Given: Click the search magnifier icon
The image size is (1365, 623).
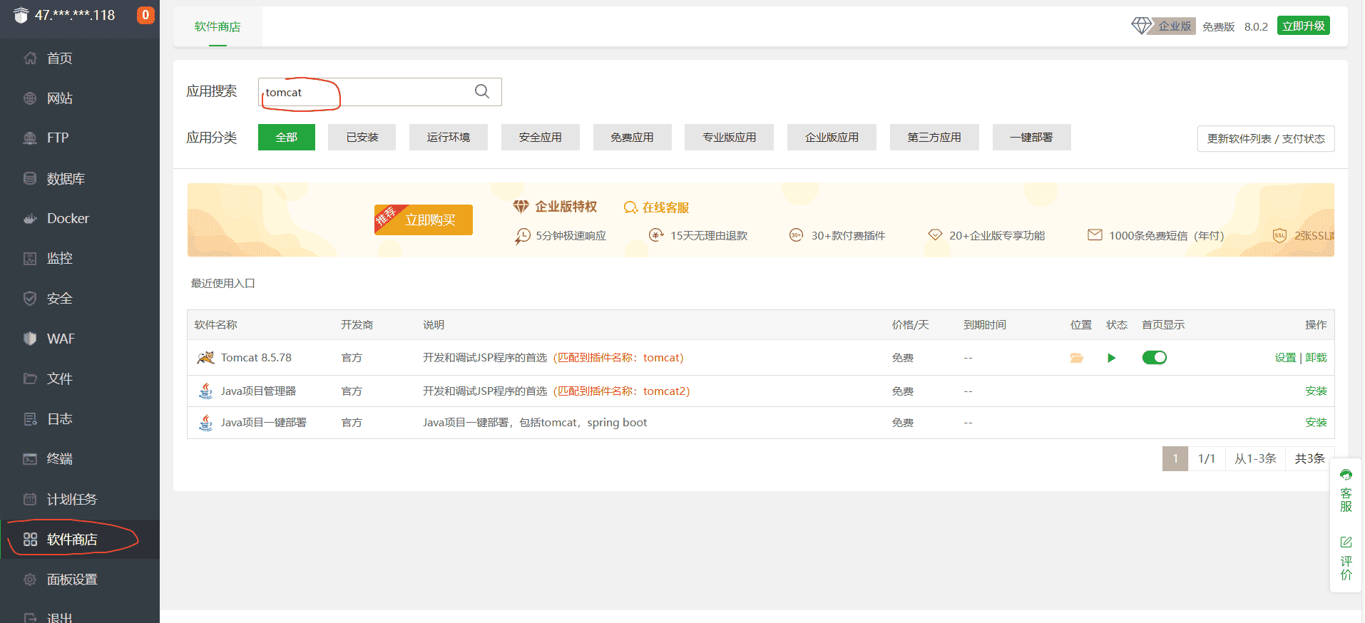Looking at the screenshot, I should 482,92.
